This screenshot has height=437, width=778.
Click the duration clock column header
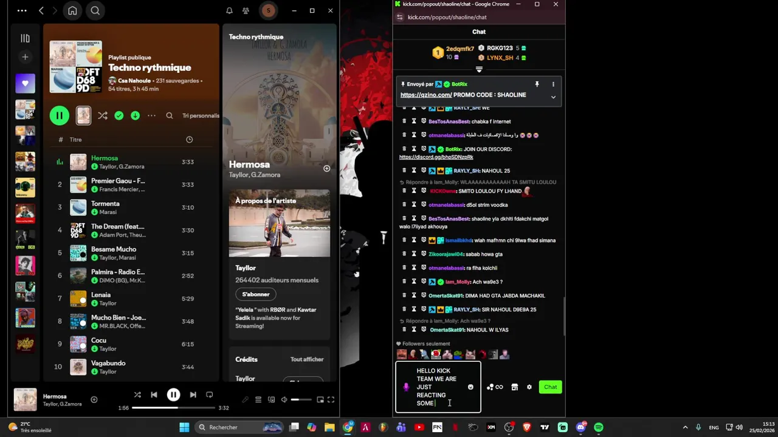pyautogui.click(x=189, y=140)
